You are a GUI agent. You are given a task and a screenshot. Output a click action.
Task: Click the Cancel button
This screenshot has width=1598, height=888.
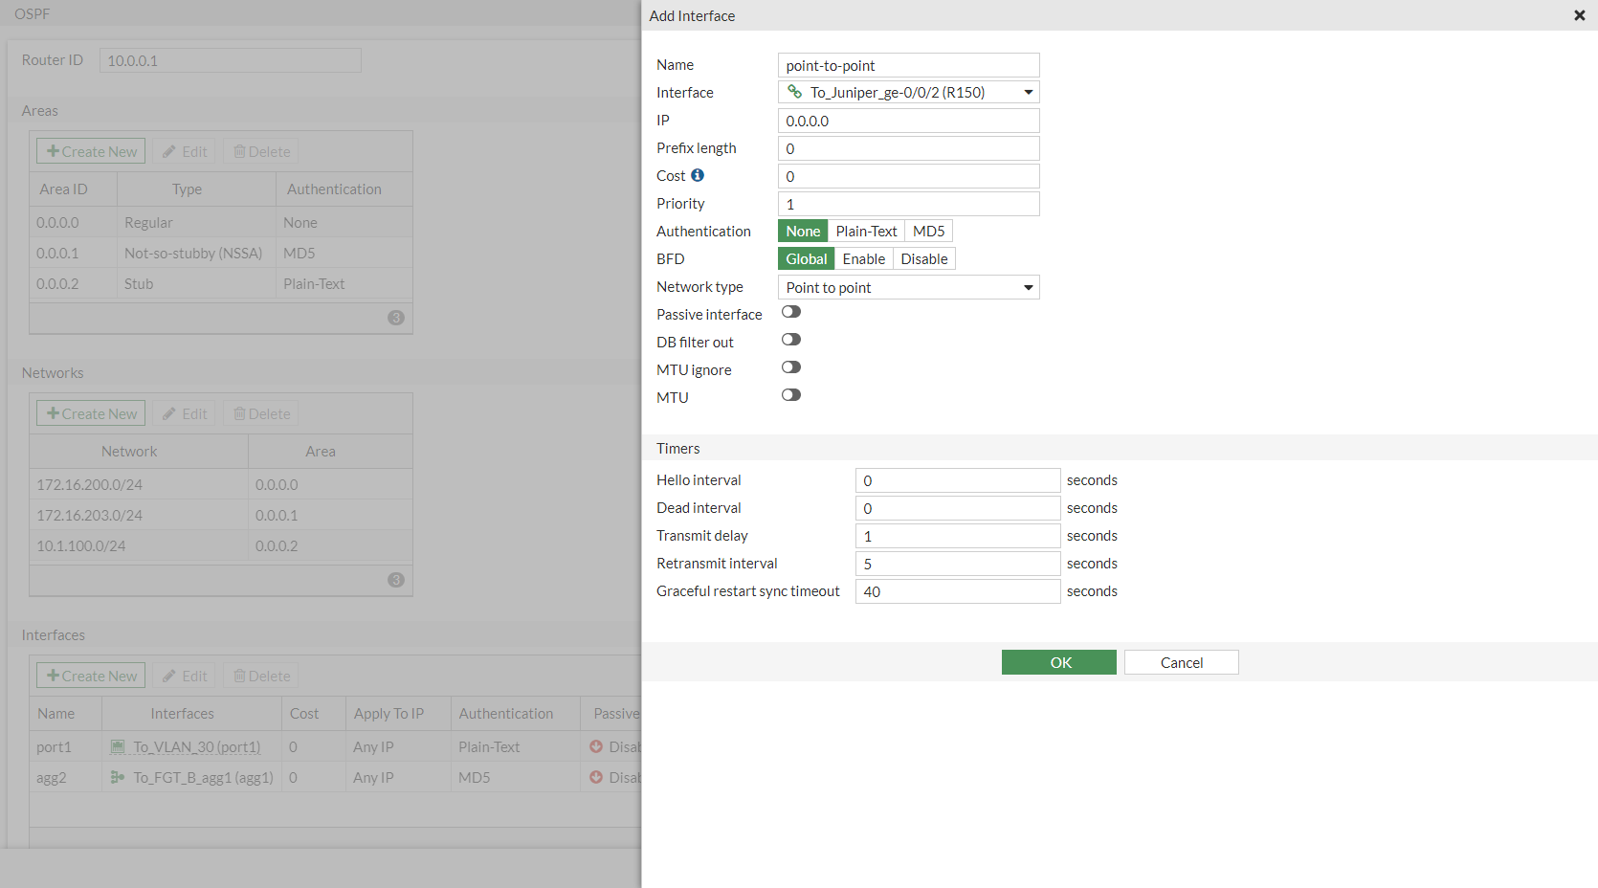(x=1181, y=663)
